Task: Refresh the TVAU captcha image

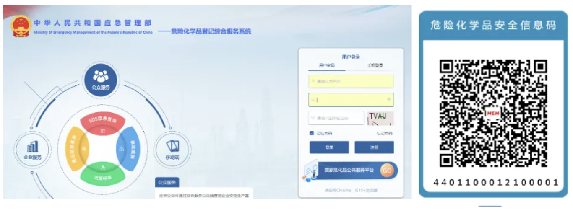Action: click(x=380, y=118)
